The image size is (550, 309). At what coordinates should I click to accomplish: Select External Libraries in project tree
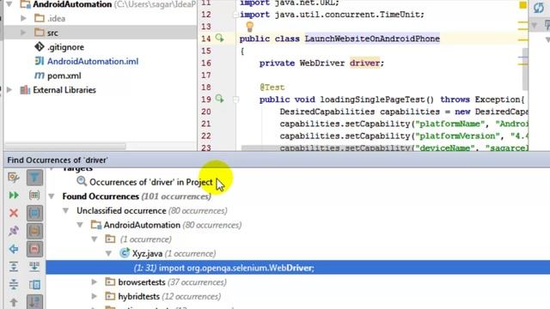[64, 90]
